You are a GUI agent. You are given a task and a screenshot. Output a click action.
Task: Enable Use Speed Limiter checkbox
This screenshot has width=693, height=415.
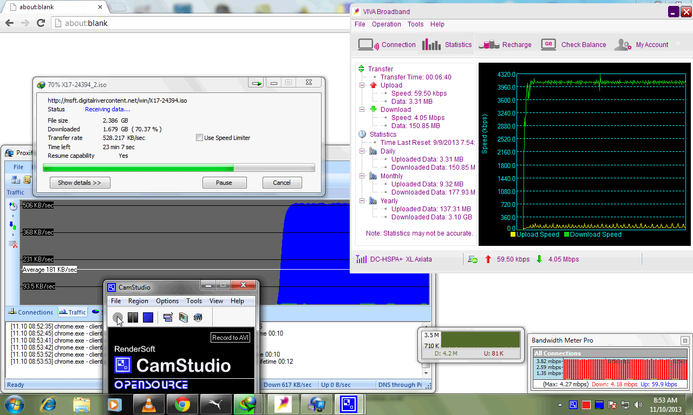click(x=200, y=138)
